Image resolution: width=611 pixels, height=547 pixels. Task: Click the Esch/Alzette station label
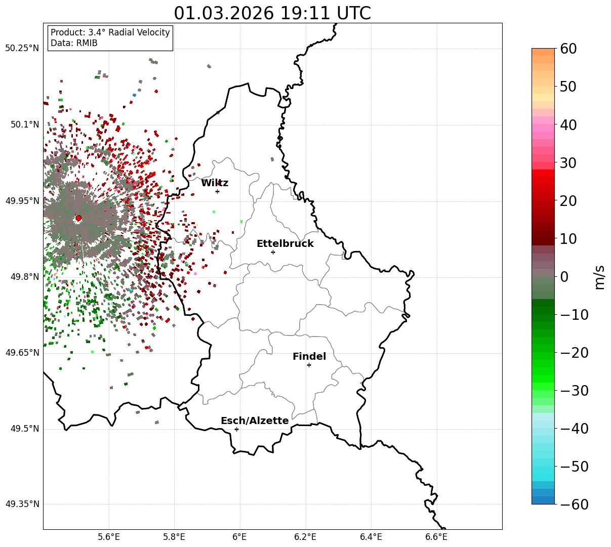point(255,421)
